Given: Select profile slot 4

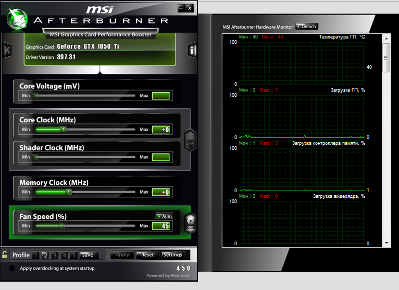Looking at the screenshot, I should tap(64, 255).
